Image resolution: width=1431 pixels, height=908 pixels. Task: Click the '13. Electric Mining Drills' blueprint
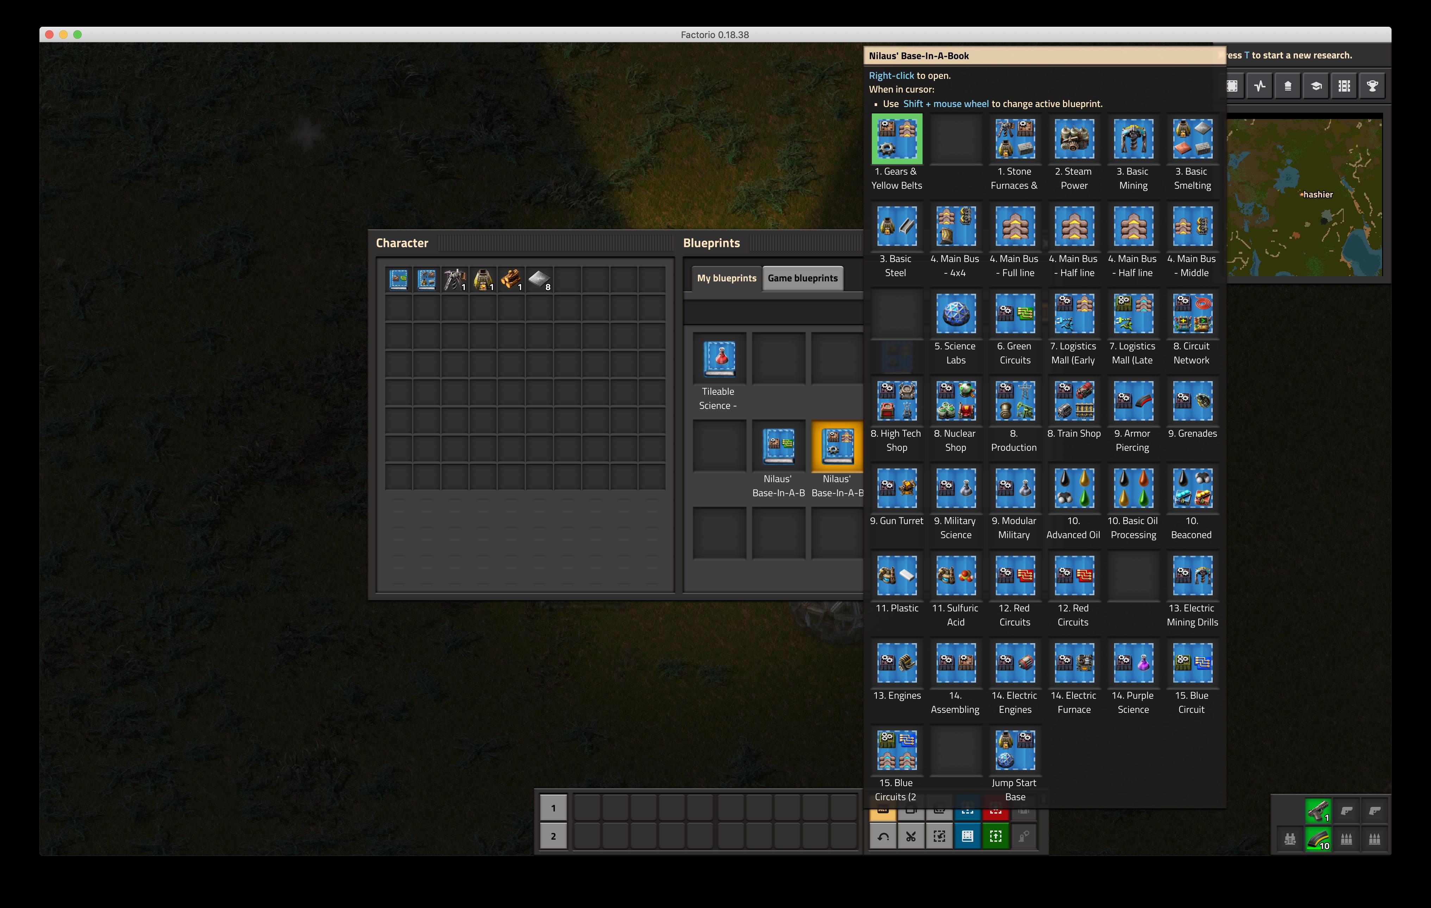(x=1192, y=576)
